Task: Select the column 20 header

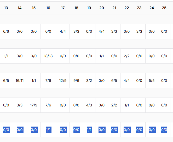Action: click(x=102, y=8)
